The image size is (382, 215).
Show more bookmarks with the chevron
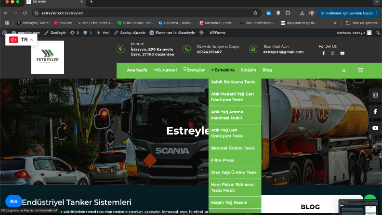[x=335, y=23]
